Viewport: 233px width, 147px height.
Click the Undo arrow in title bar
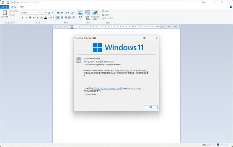point(12,2)
